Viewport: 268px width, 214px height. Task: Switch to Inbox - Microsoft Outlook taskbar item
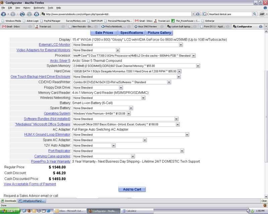click(70, 211)
